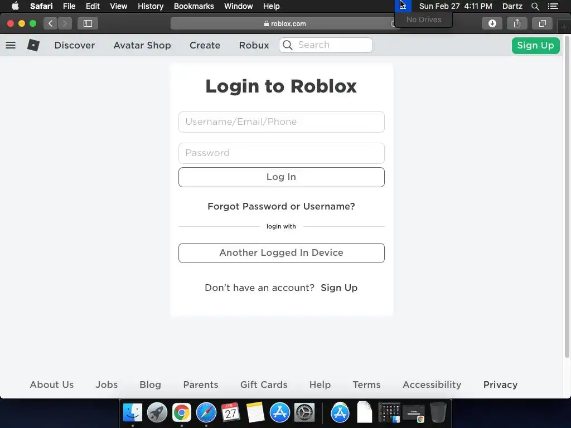Open the View menu
This screenshot has height=428, width=571.
click(x=118, y=6)
